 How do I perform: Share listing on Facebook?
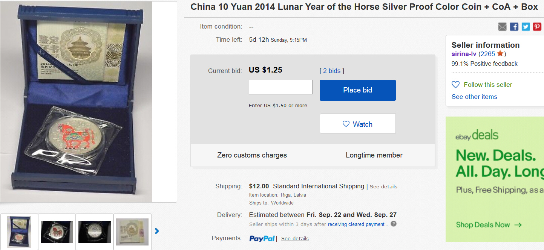514,27
